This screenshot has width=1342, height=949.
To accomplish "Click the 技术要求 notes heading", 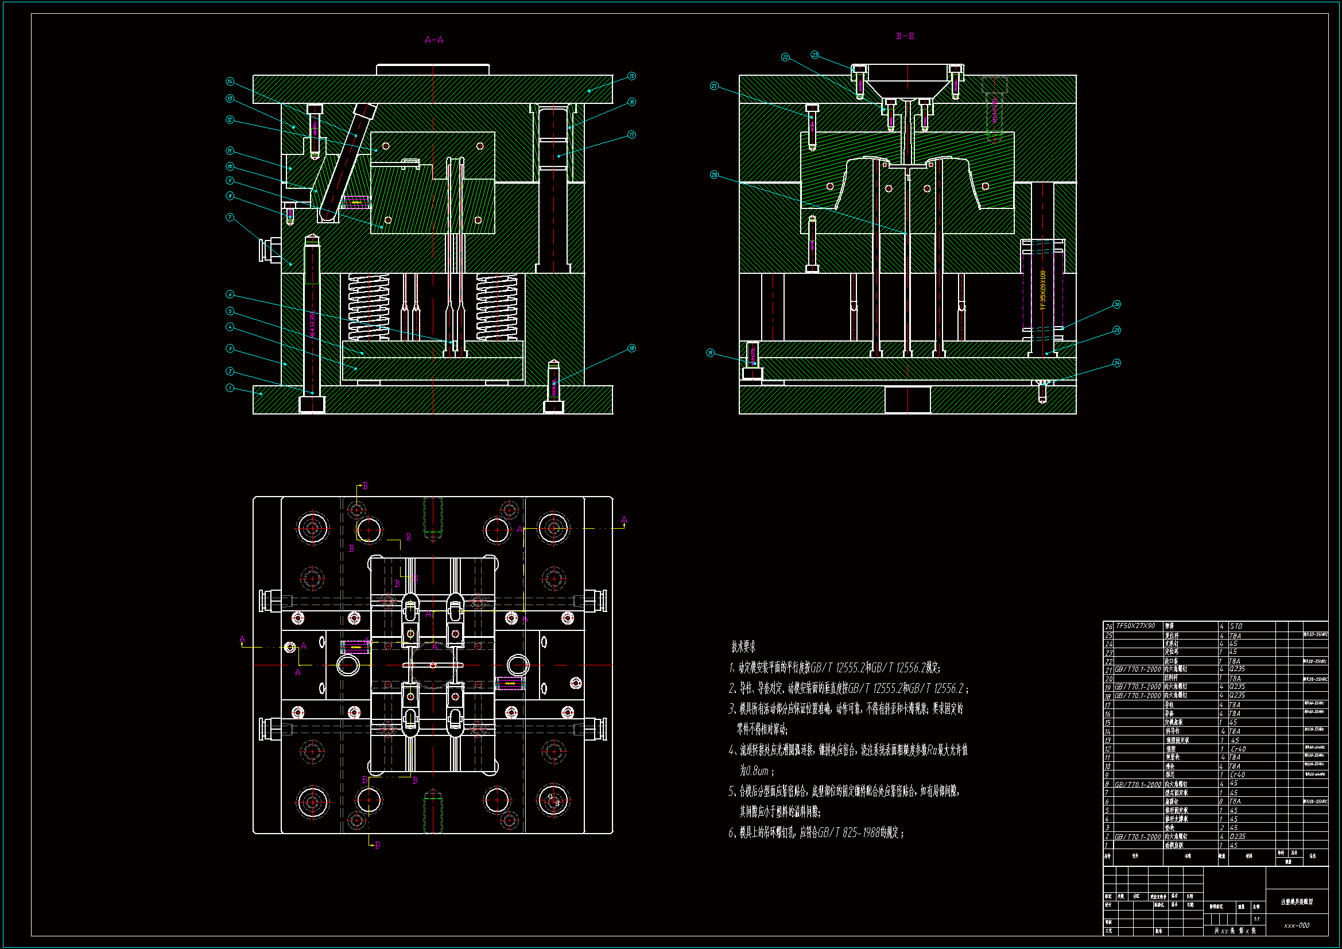I will coord(743,646).
